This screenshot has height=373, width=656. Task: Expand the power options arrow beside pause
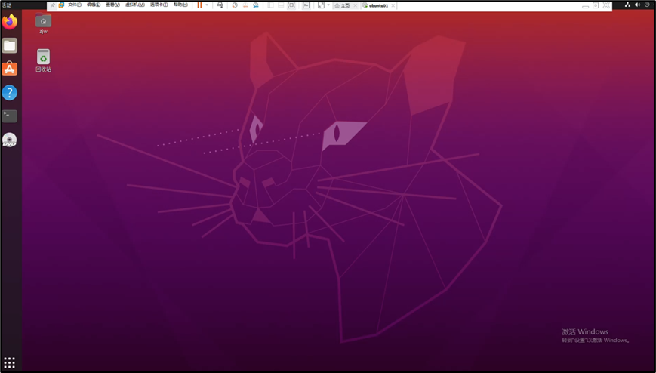pos(207,5)
